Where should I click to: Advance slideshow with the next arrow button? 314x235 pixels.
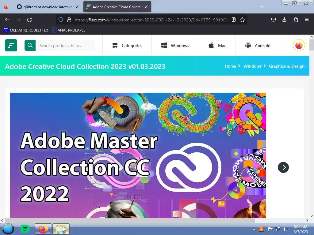[283, 167]
